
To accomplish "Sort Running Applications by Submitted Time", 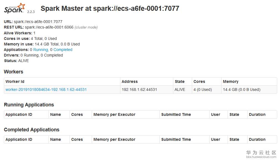I will click(176, 114).
